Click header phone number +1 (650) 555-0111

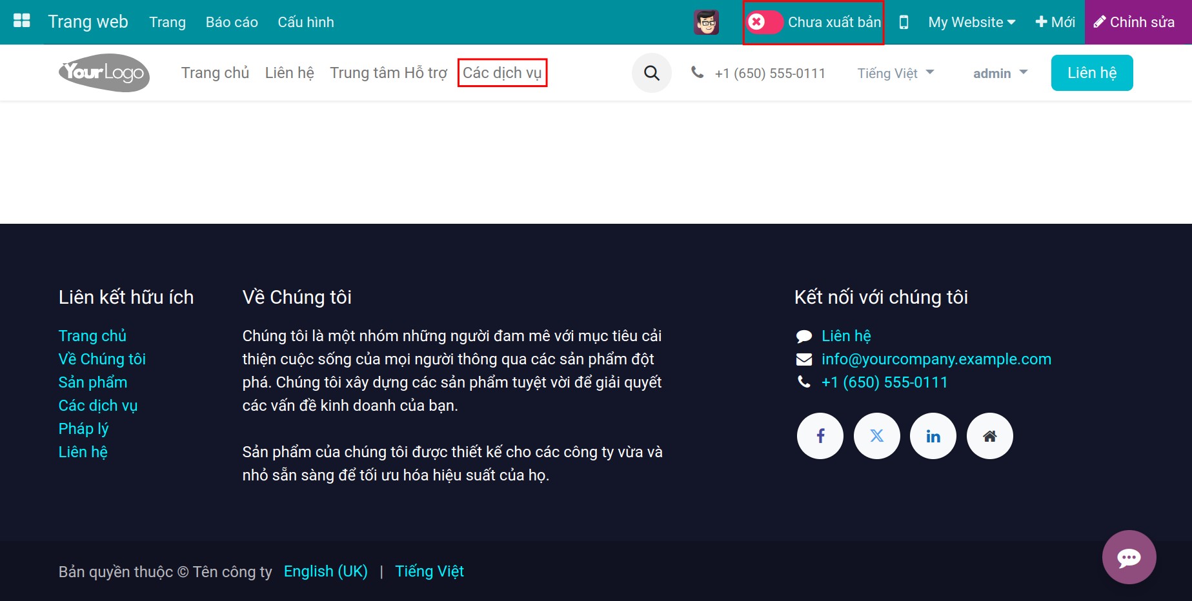point(770,74)
